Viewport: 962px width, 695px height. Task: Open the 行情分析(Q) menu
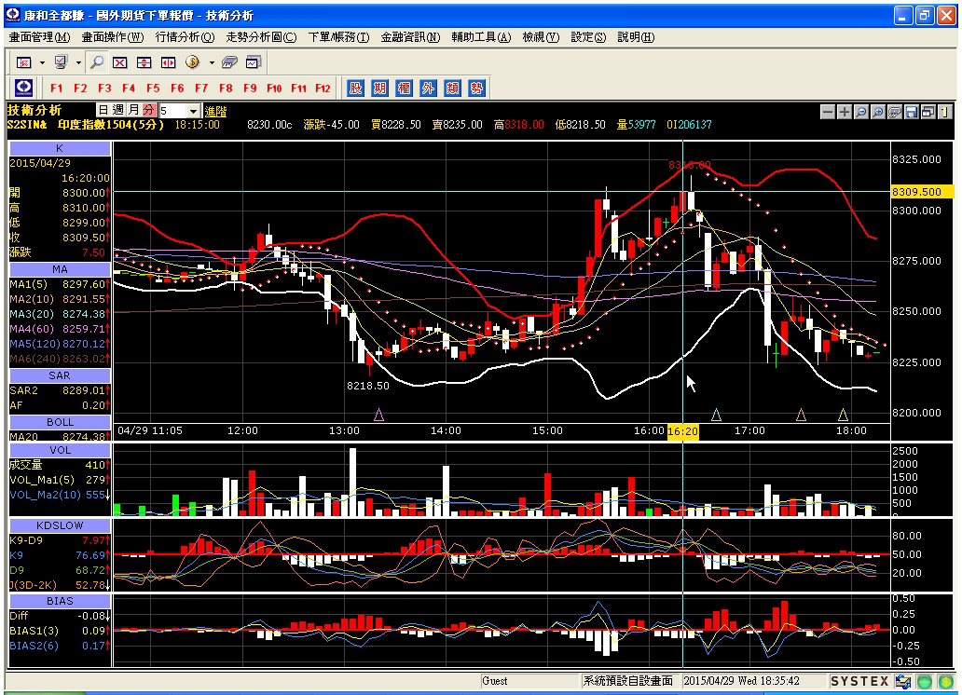(185, 37)
